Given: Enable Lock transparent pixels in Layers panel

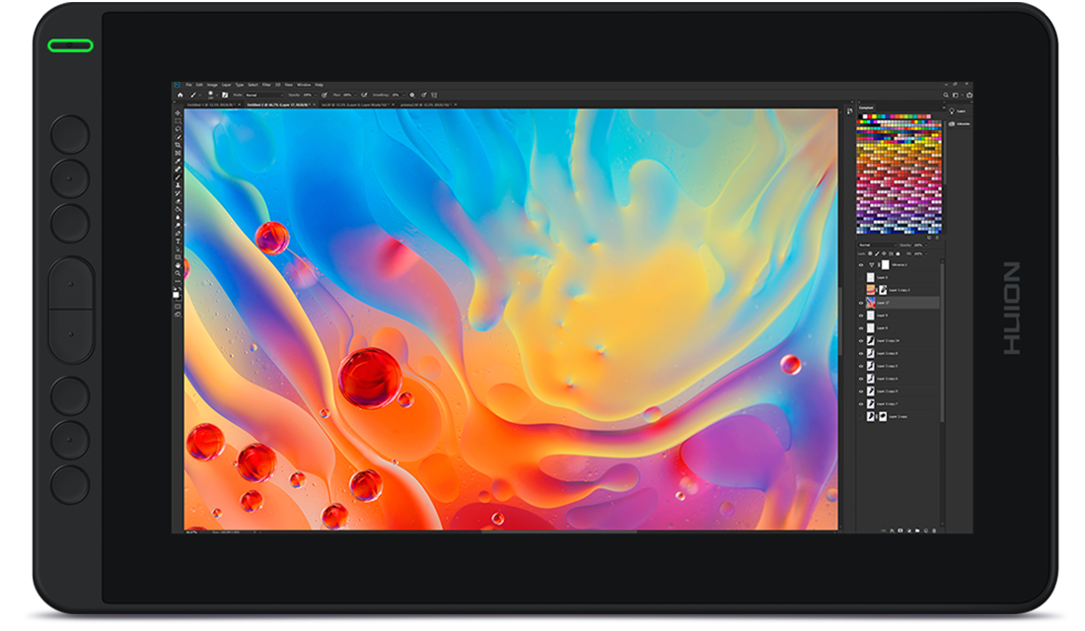Looking at the screenshot, I should 869,253.
